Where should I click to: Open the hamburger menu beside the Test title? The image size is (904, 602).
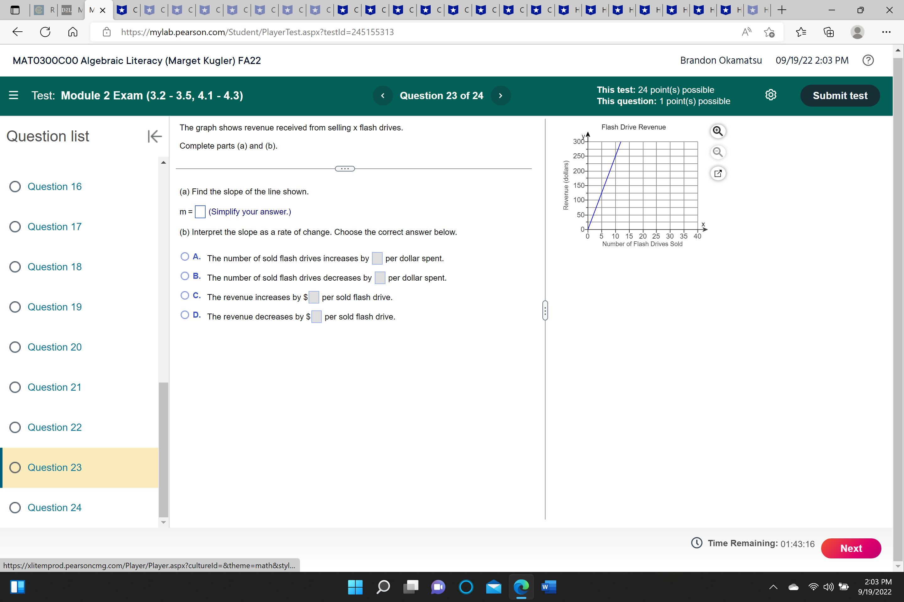13,95
